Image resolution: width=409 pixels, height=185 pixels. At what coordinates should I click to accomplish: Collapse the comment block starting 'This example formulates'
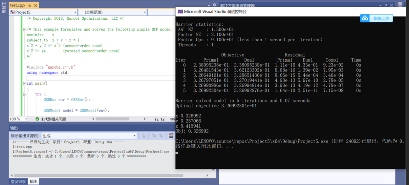click(x=25, y=29)
